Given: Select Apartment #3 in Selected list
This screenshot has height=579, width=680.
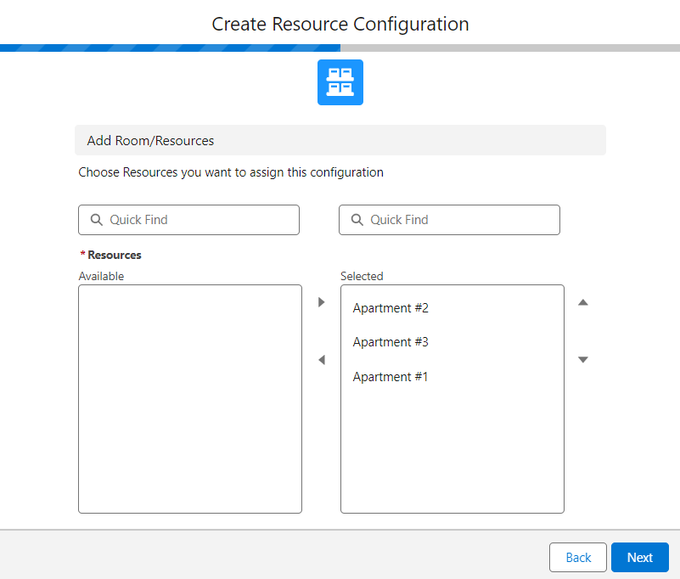Looking at the screenshot, I should pos(391,342).
